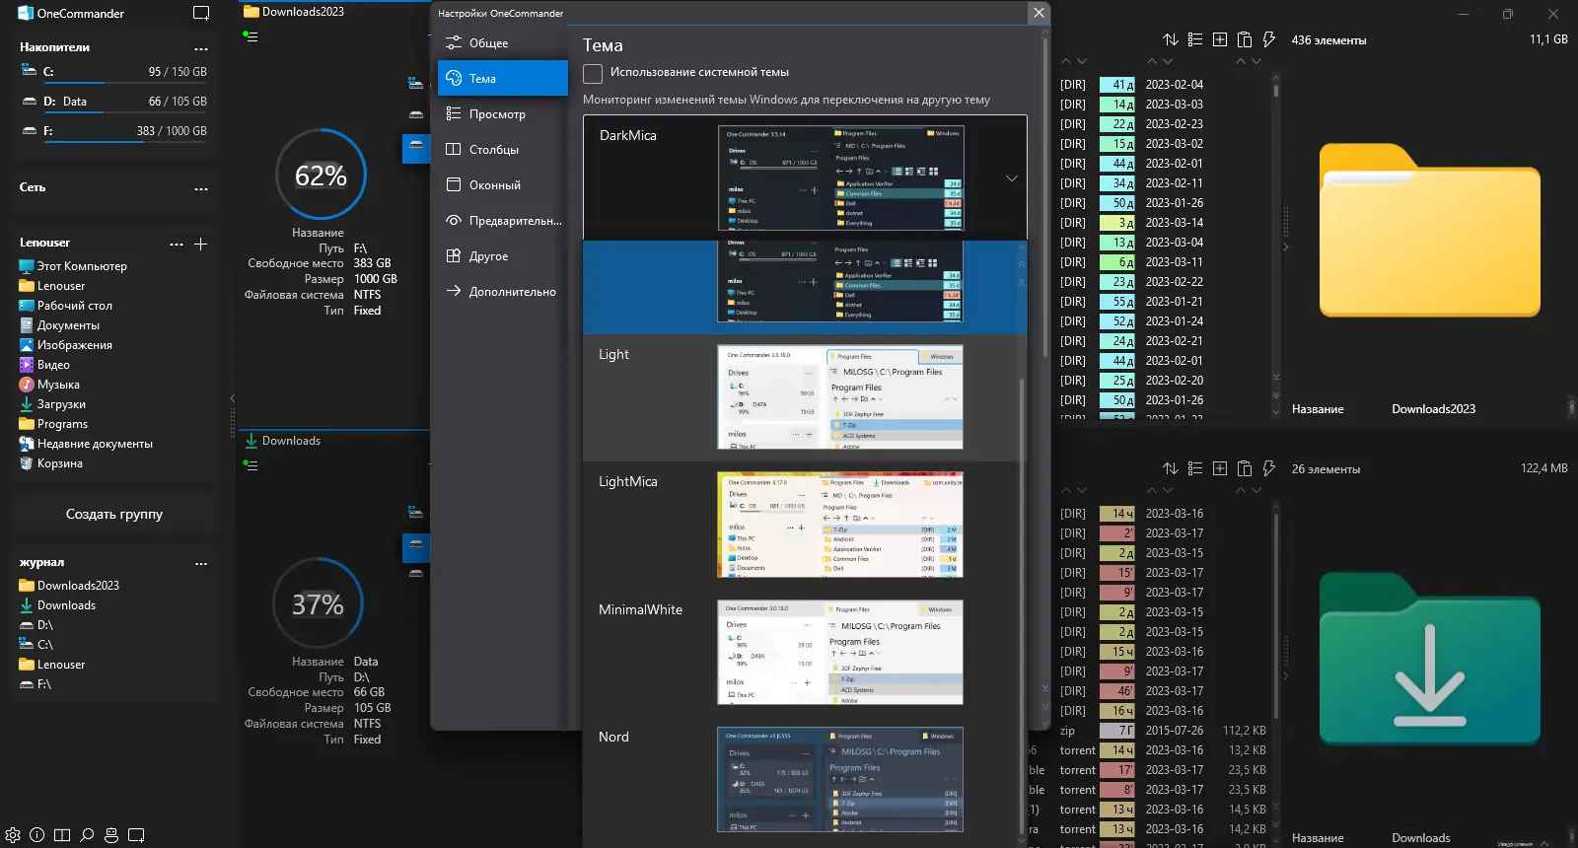Expand the Downloads preview panel splitter arrow

(x=1285, y=675)
